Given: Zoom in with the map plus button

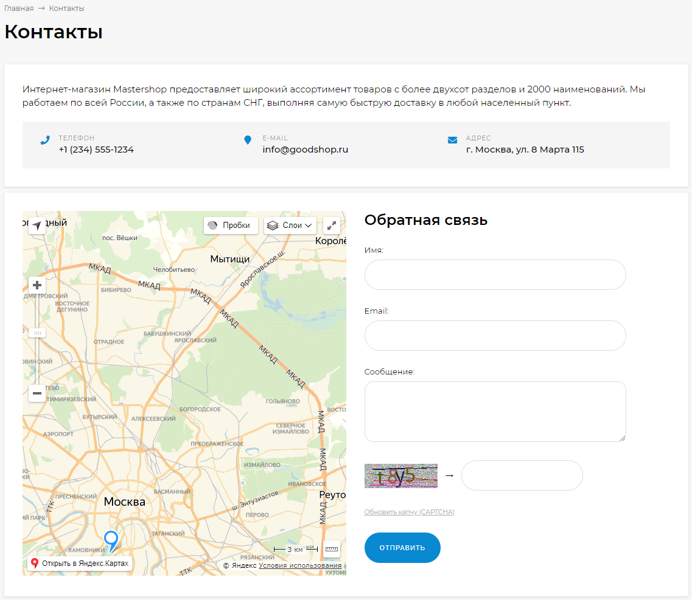Looking at the screenshot, I should coord(37,285).
